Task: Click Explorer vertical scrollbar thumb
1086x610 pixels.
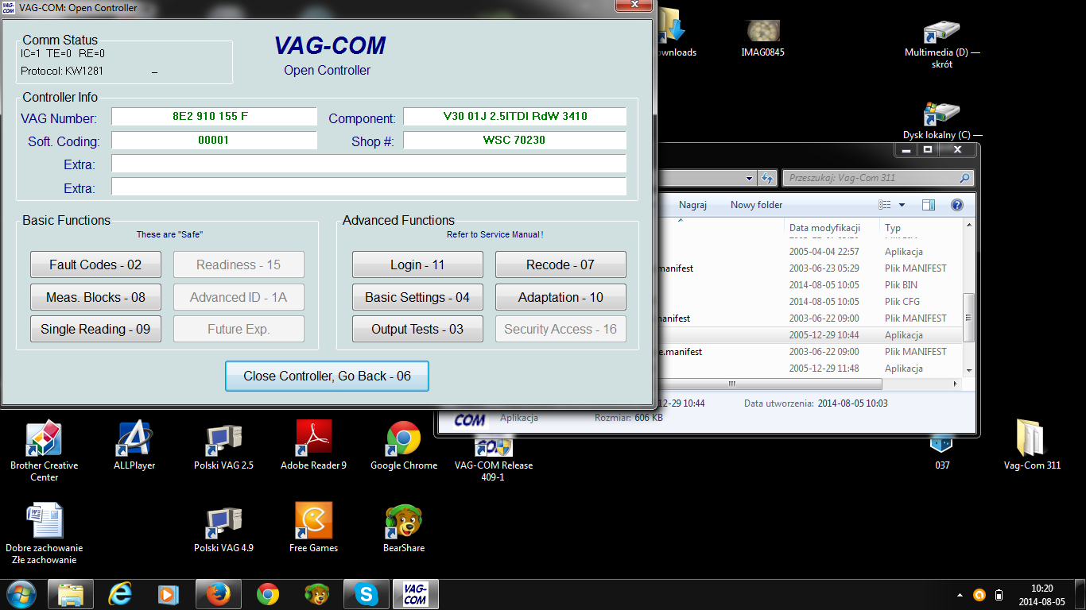Action: [x=968, y=318]
